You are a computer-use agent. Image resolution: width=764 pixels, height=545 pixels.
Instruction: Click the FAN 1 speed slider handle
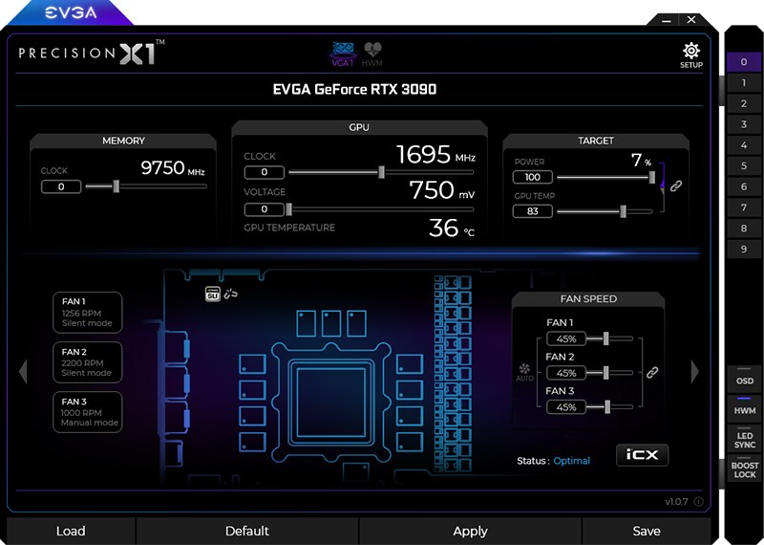605,338
